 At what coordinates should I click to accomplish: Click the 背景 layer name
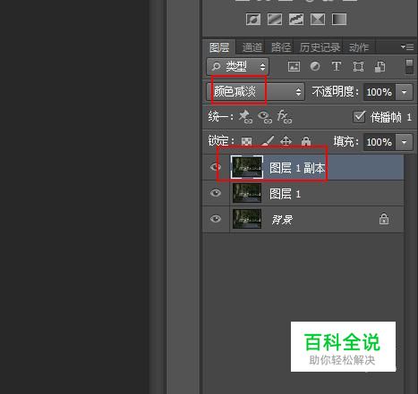282,220
